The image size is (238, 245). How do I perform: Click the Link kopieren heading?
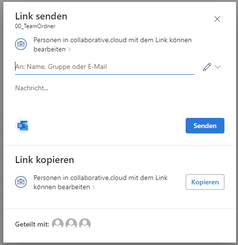point(45,160)
